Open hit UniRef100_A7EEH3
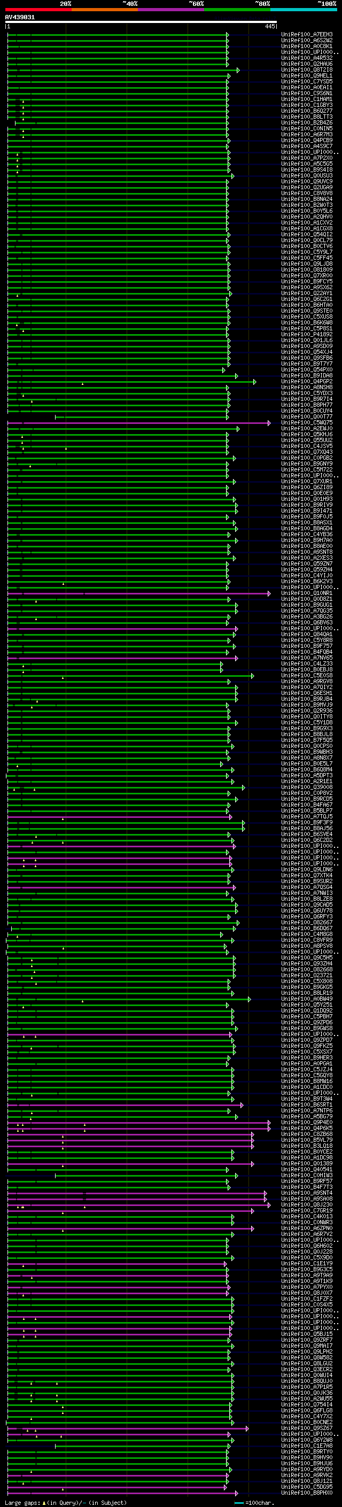The width and height of the screenshot is (342, 1507). click(307, 35)
